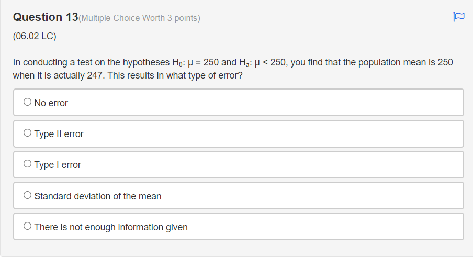Click the hypotheses question paragraph text
Viewport: 473px width, 257px height.
pyautogui.click(x=233, y=69)
